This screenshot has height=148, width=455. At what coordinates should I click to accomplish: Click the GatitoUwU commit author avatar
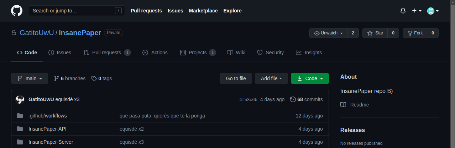(20, 99)
